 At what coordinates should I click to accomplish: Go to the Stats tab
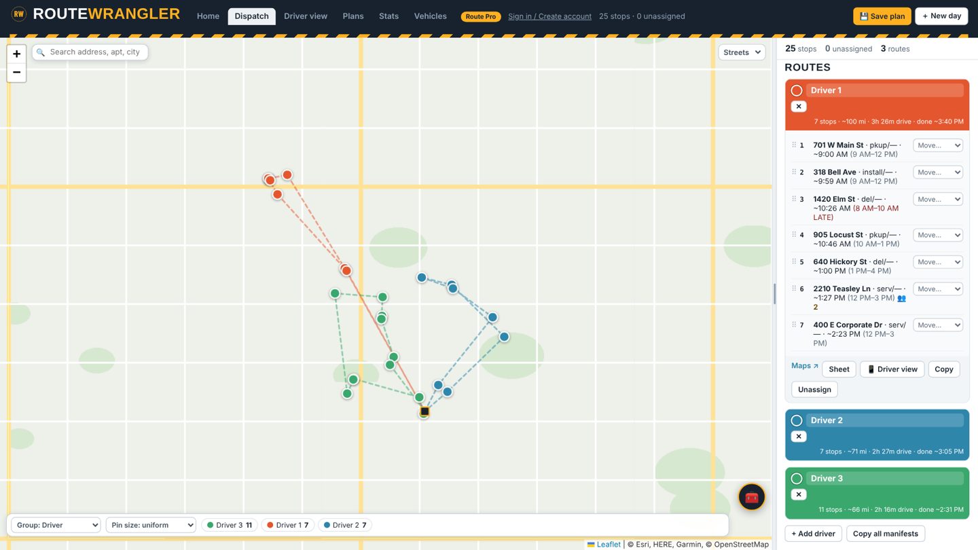(x=388, y=16)
